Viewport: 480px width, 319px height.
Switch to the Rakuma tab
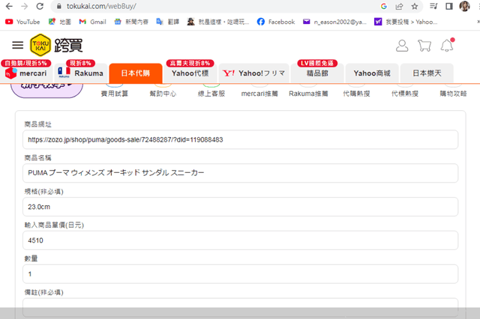click(81, 73)
